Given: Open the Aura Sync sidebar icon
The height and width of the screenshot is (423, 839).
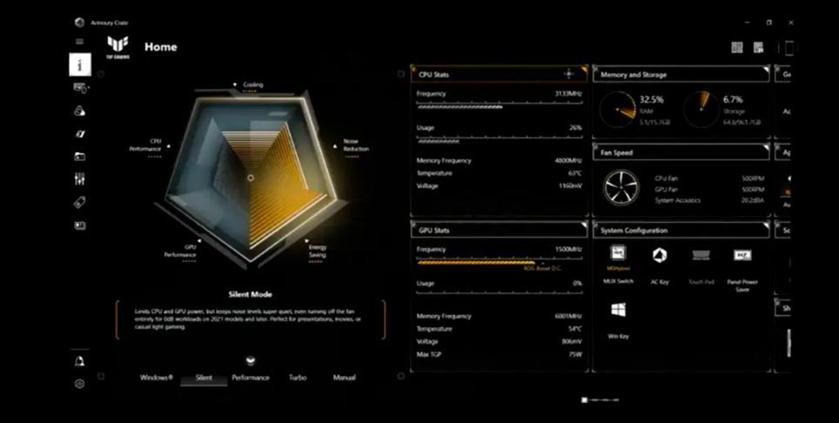Looking at the screenshot, I should click(x=80, y=111).
